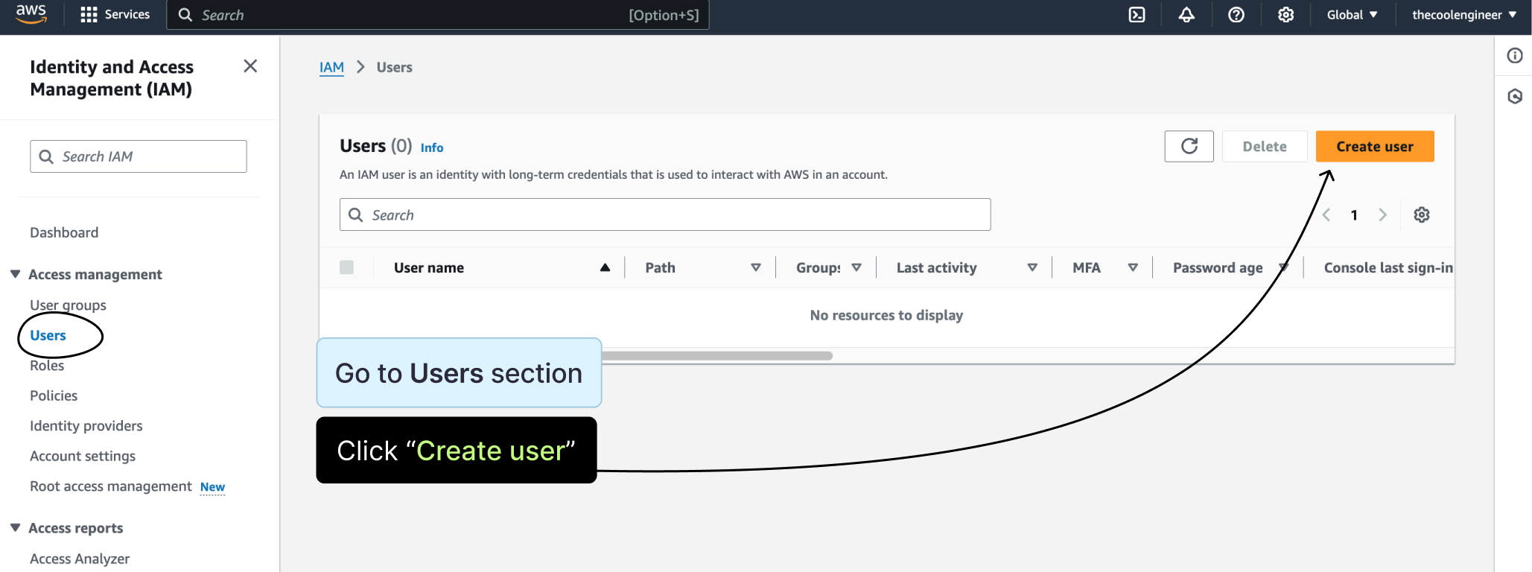Select Users in sidebar
This screenshot has width=1532, height=572.
[48, 335]
